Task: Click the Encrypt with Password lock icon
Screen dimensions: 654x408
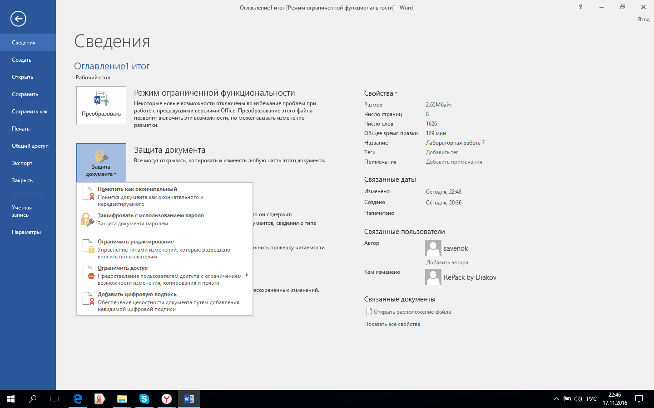Action: point(87,219)
